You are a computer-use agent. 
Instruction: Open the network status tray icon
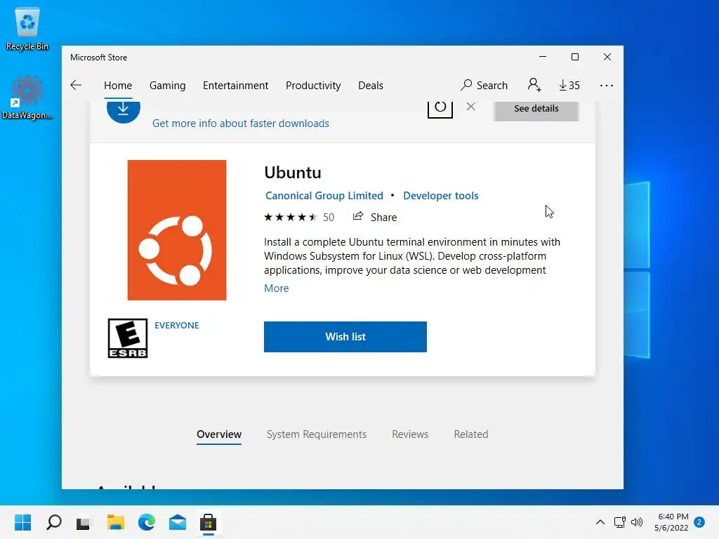[619, 522]
